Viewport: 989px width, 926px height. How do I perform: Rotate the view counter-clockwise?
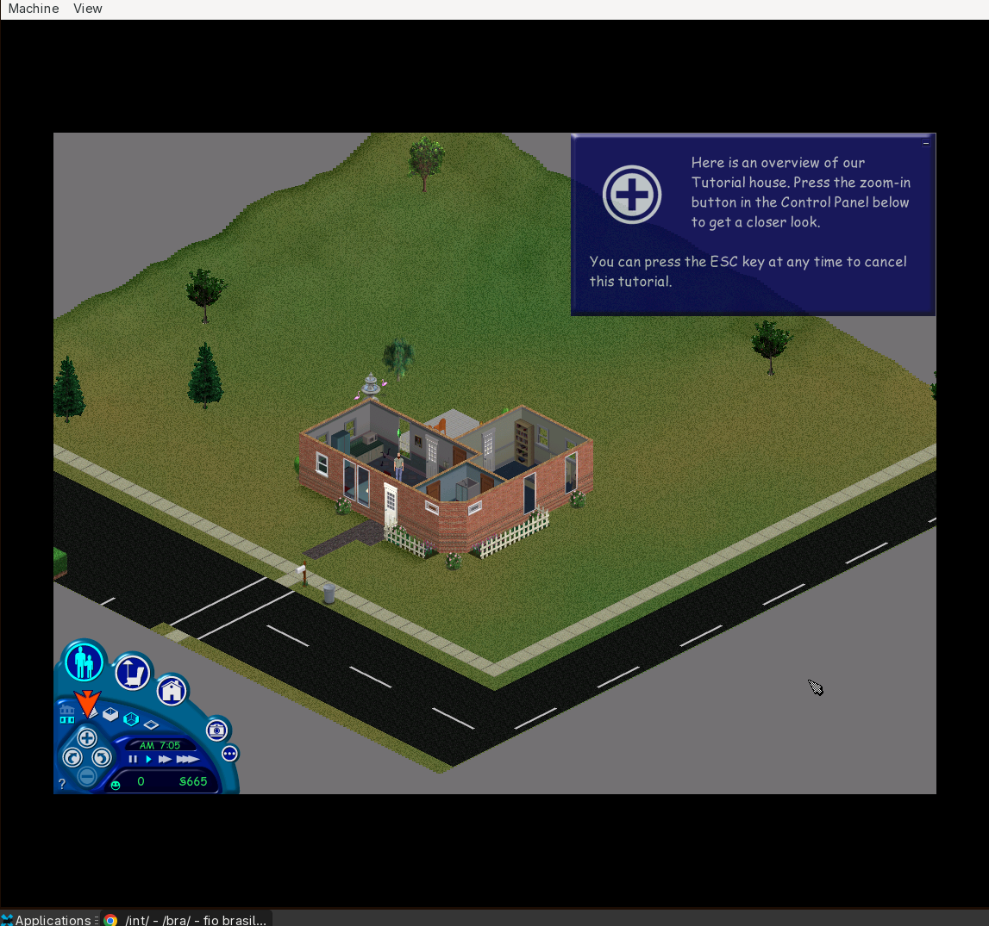[x=102, y=757]
